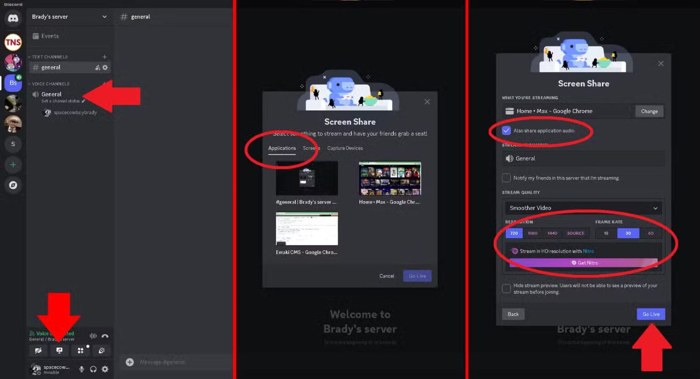The image size is (700, 379).
Task: Select 15 frame rate option
Action: click(x=606, y=233)
